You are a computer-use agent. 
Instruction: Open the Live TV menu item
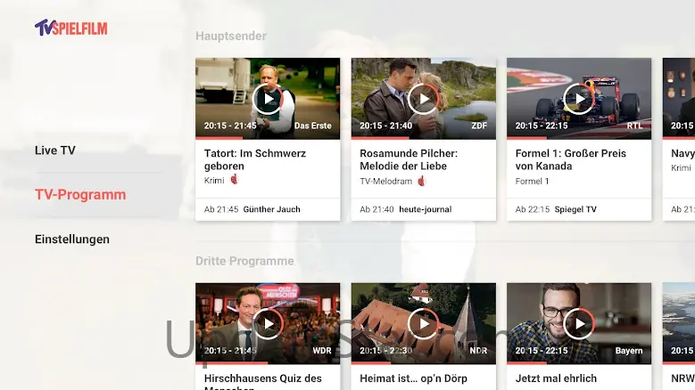[55, 150]
